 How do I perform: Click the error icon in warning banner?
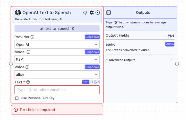[x=15, y=110]
